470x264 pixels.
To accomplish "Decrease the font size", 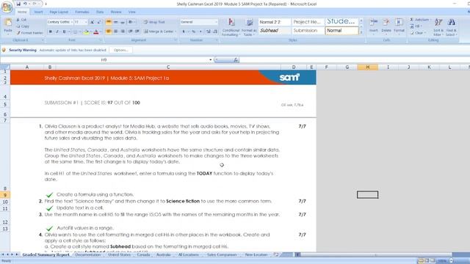I will pos(98,22).
